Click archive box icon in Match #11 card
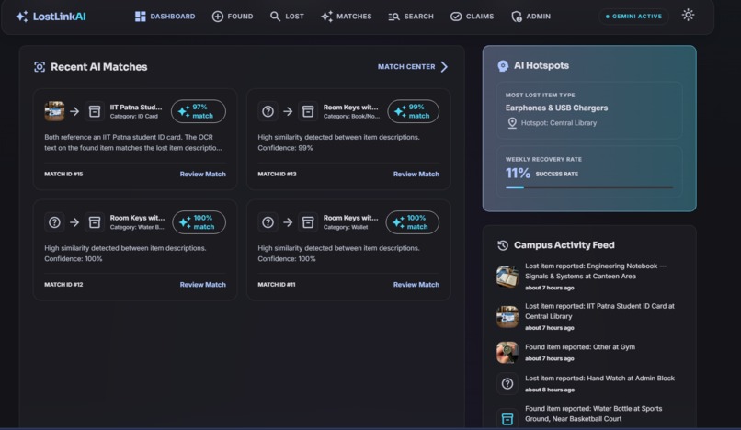Viewport: 741px width, 430px height. click(308, 222)
